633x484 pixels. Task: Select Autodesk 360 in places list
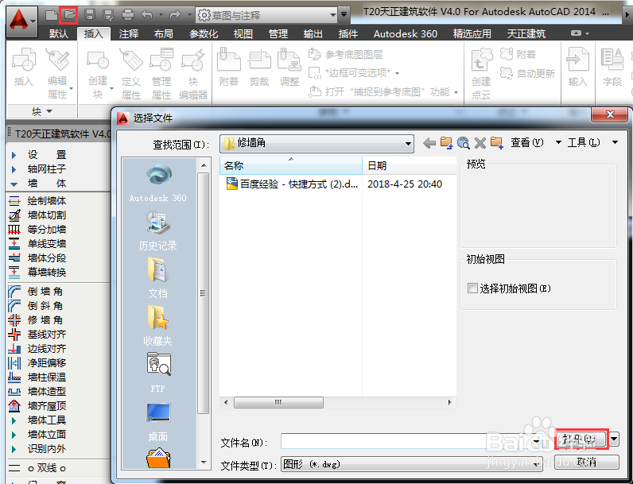pyautogui.click(x=157, y=183)
